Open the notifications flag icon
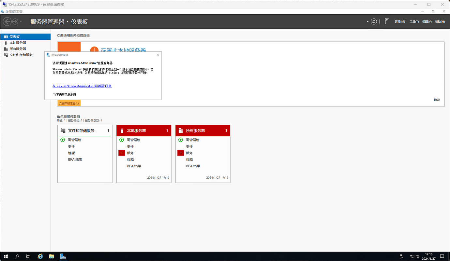The height and width of the screenshot is (261, 450). [x=386, y=21]
